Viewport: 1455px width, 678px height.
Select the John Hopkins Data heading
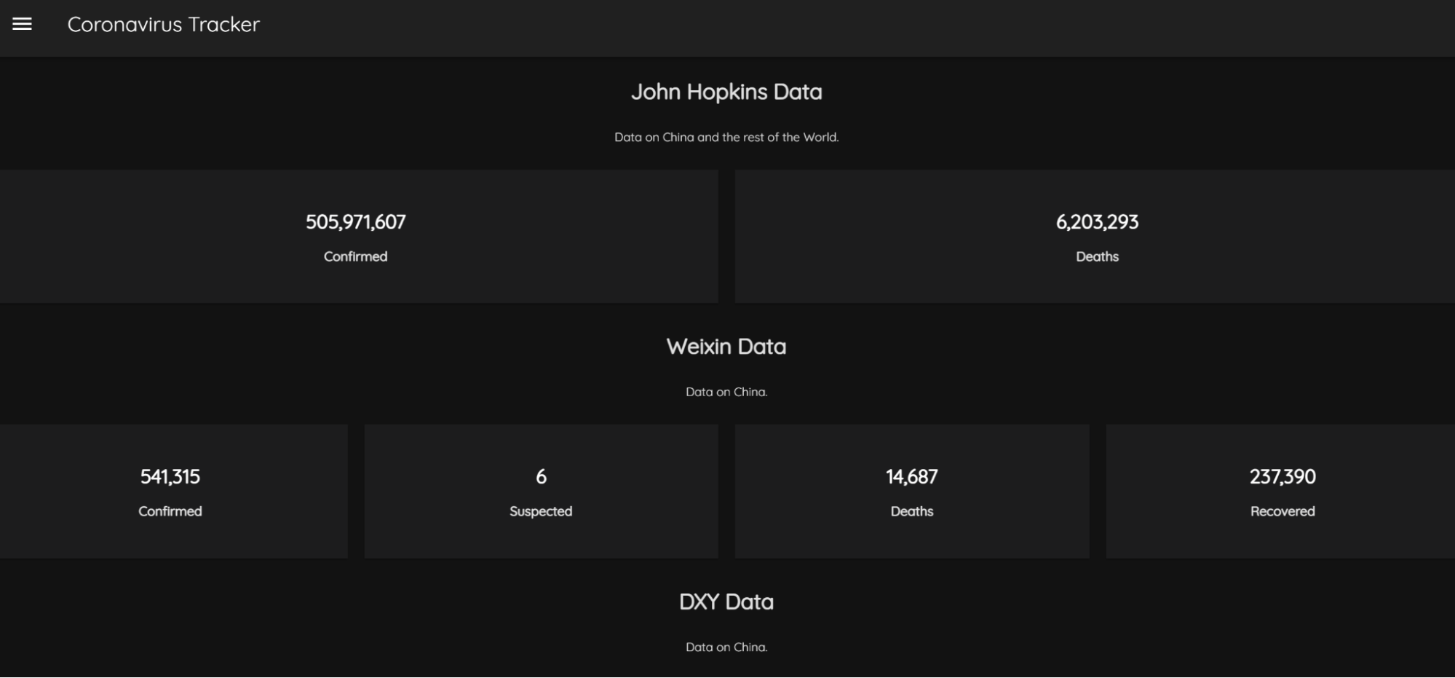pyautogui.click(x=726, y=92)
